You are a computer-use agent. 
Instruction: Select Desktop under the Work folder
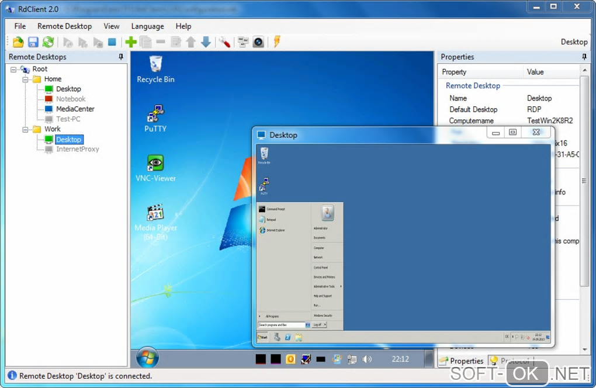click(x=68, y=140)
